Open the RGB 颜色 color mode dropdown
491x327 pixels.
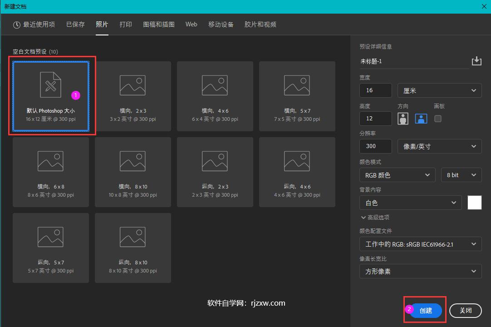pos(398,175)
